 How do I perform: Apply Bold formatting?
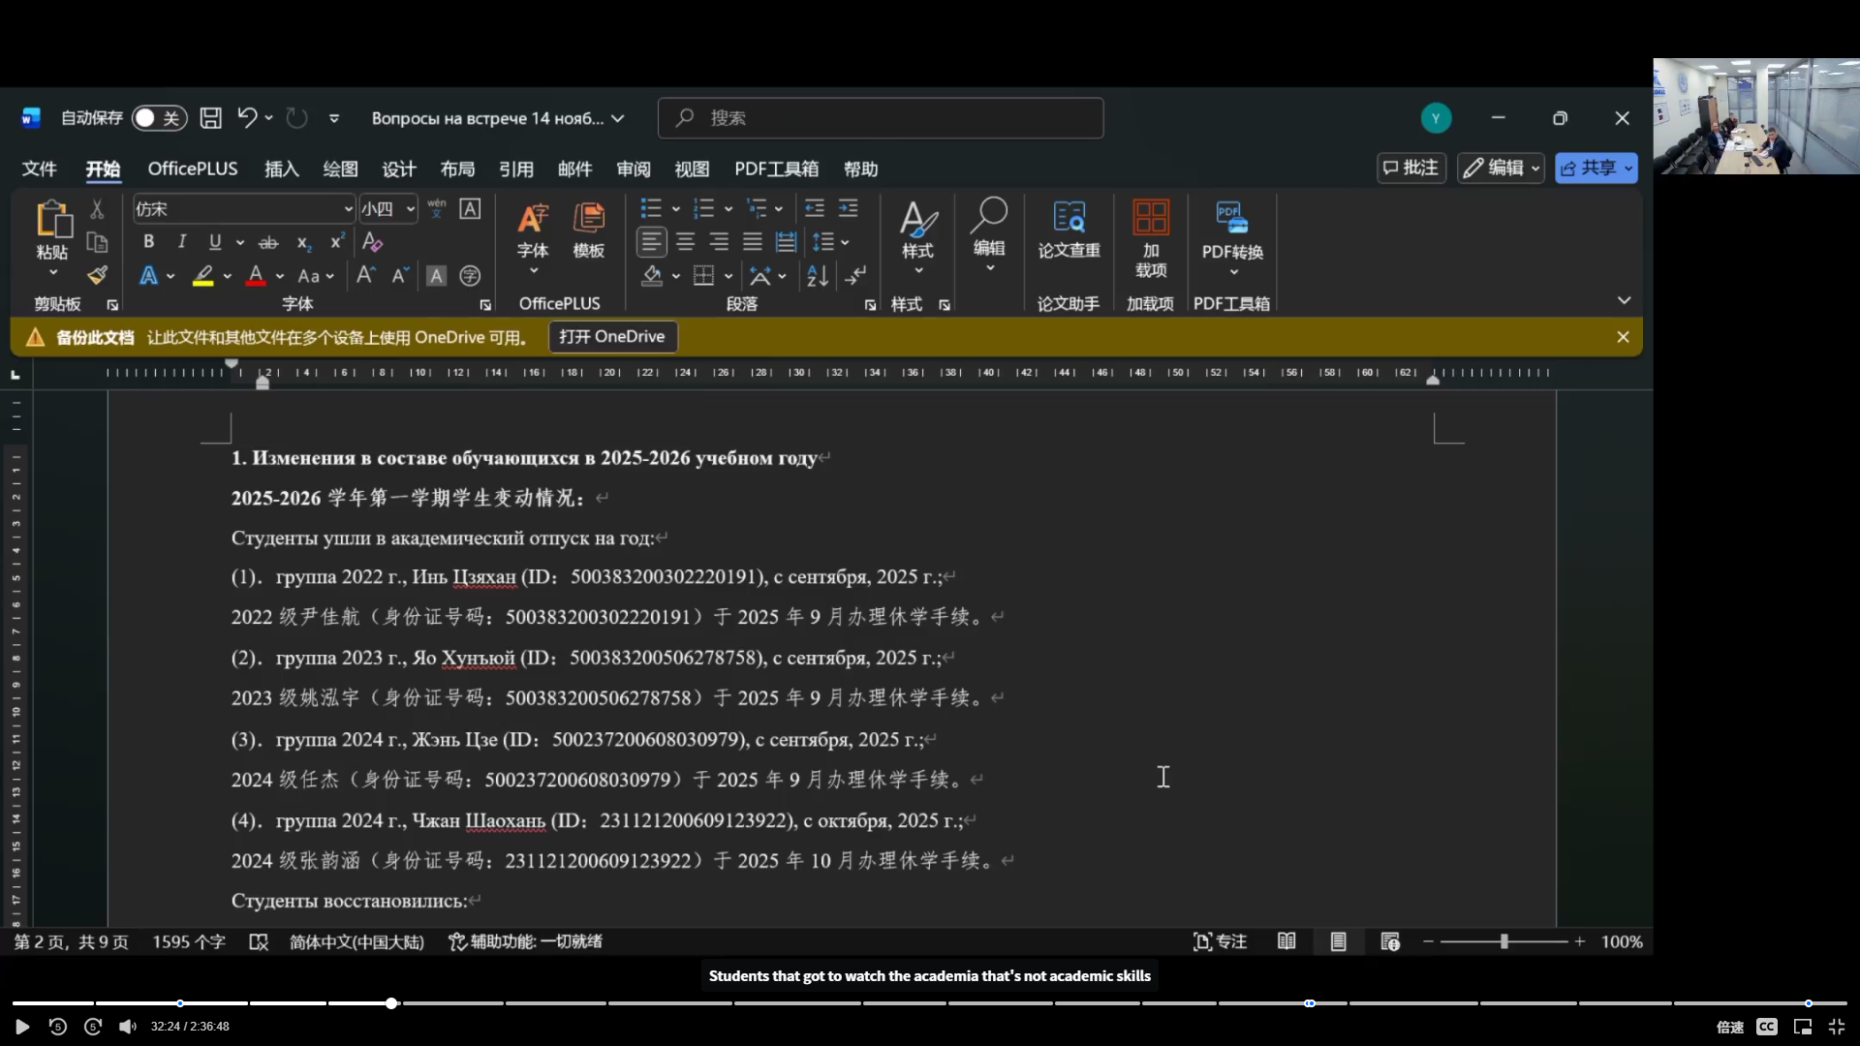(148, 242)
